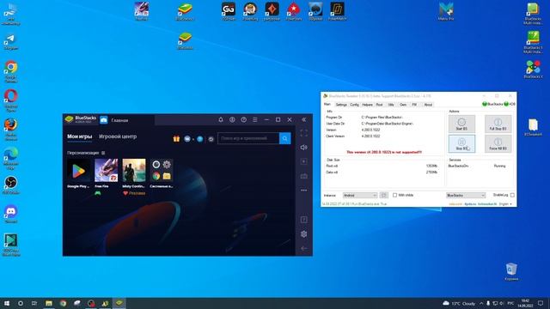Open Microsoft Edge desktop shortcut
The height and width of the screenshot is (309, 550).
(x=11, y=158)
